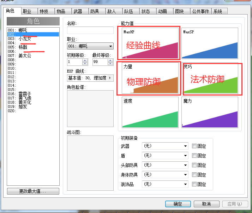
Task: Tick 固定 checkbox for 头部防具
Action: click(x=194, y=165)
